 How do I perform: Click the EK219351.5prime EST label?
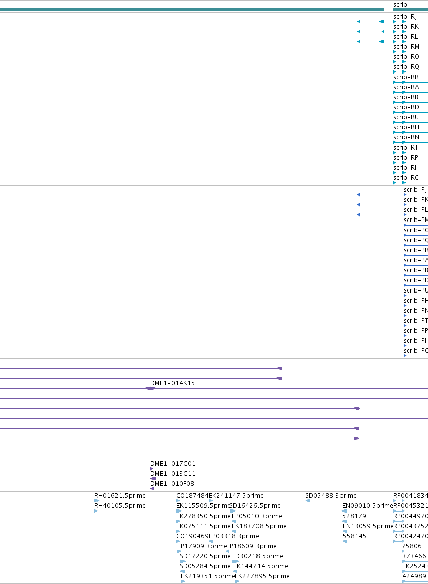208,576
